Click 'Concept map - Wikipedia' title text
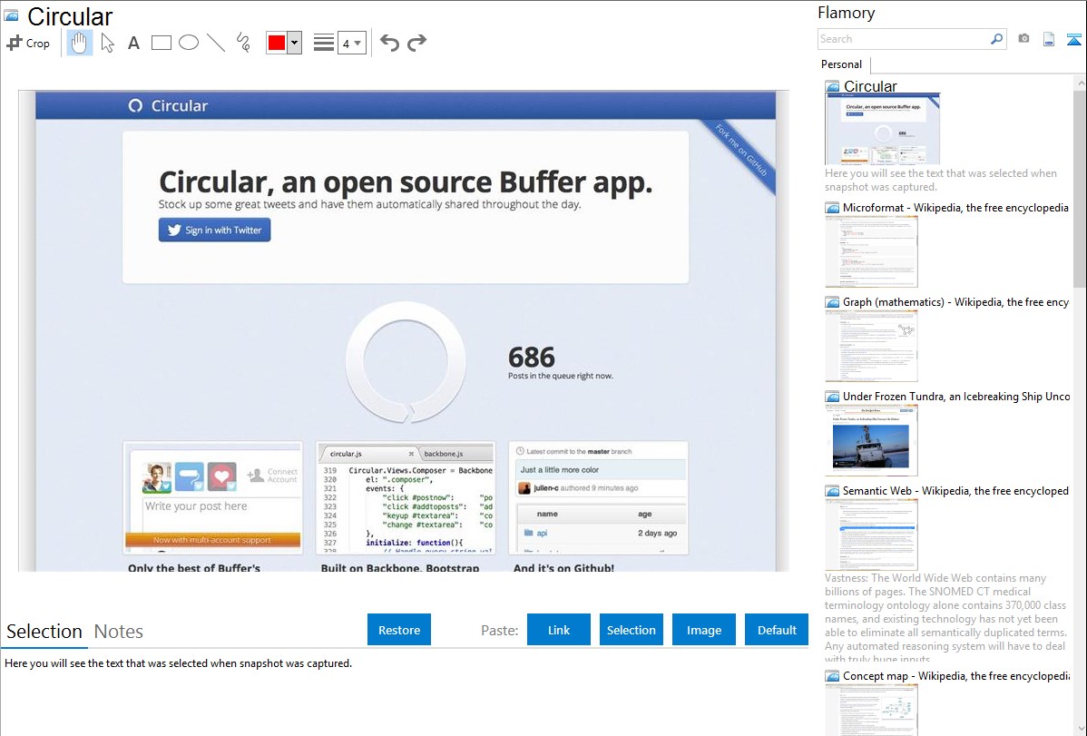The height and width of the screenshot is (736, 1087). point(956,675)
